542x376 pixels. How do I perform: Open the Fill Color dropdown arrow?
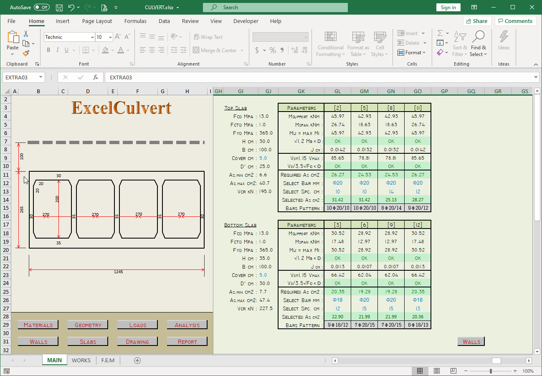[112, 50]
